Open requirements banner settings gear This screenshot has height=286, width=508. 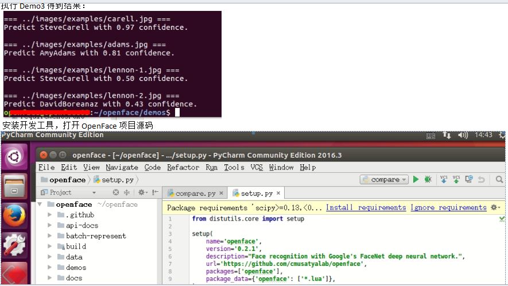(x=495, y=207)
